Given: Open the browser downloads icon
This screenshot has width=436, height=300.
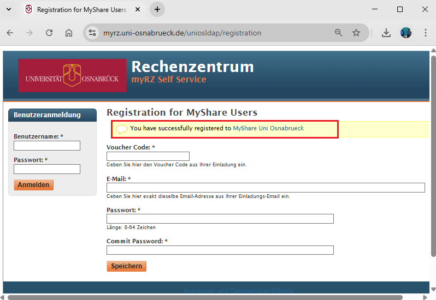Looking at the screenshot, I should 386,33.
